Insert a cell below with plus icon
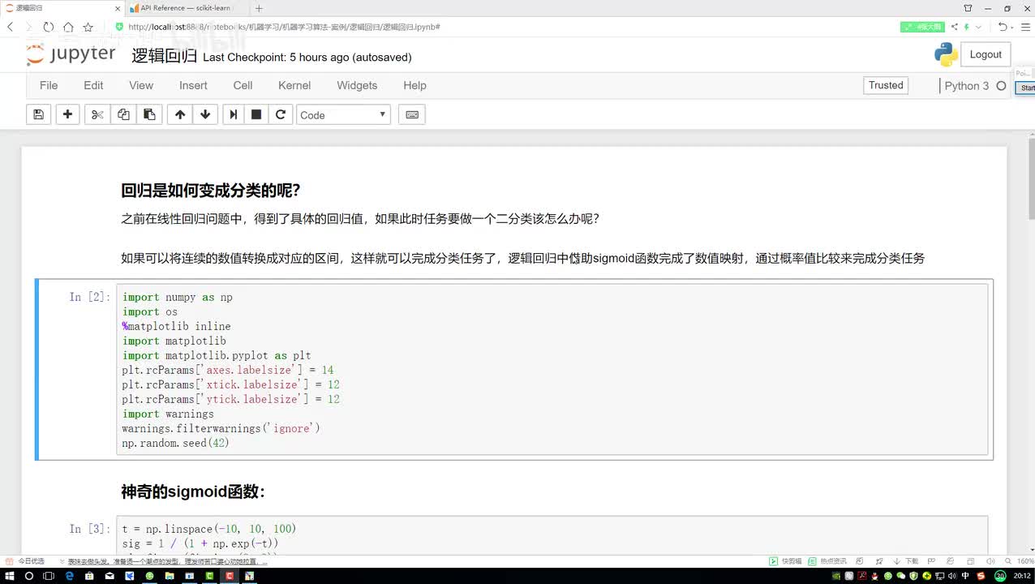Screen dimensions: 1035x584 [68, 114]
